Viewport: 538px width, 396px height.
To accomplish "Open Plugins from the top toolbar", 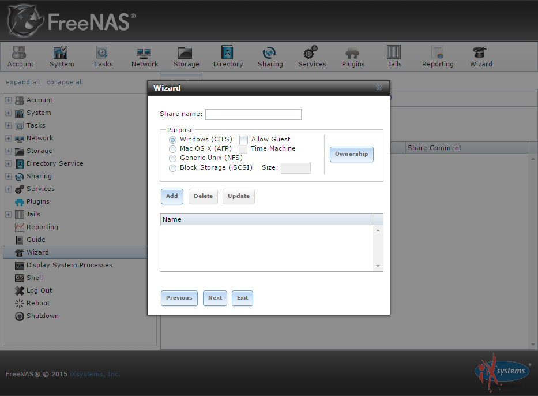I will click(x=353, y=57).
